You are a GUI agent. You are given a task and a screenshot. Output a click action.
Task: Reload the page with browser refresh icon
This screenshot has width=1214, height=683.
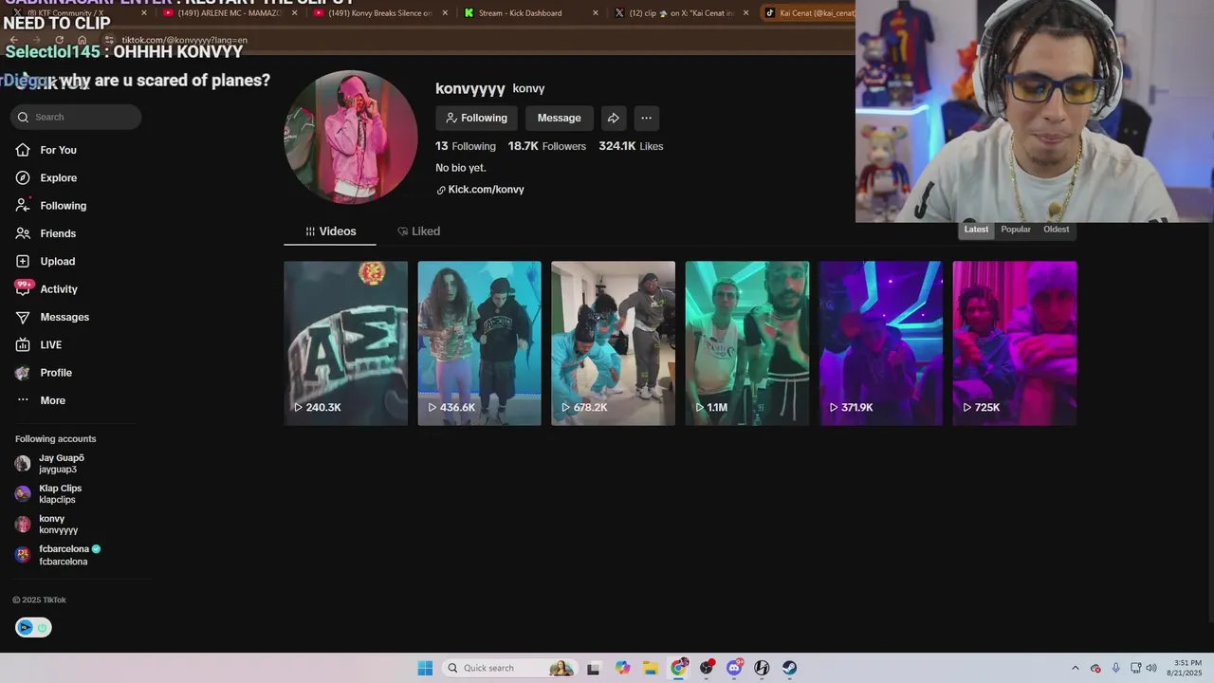(59, 40)
